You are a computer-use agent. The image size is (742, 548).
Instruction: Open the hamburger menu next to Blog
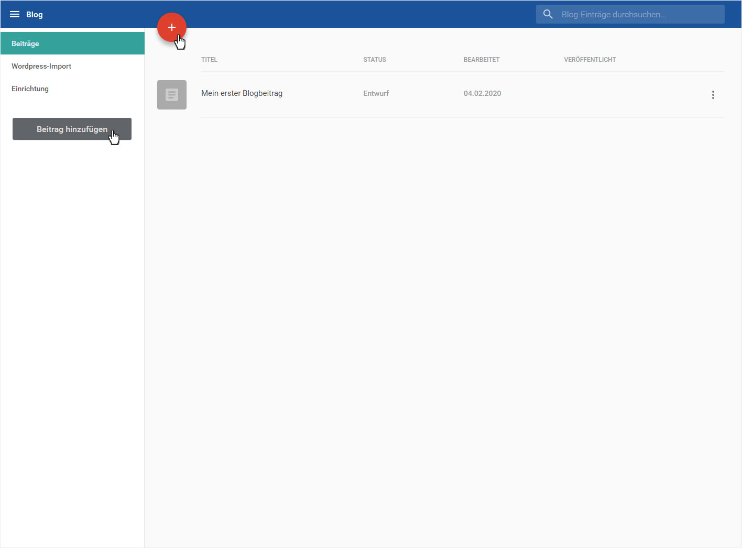[x=15, y=14]
